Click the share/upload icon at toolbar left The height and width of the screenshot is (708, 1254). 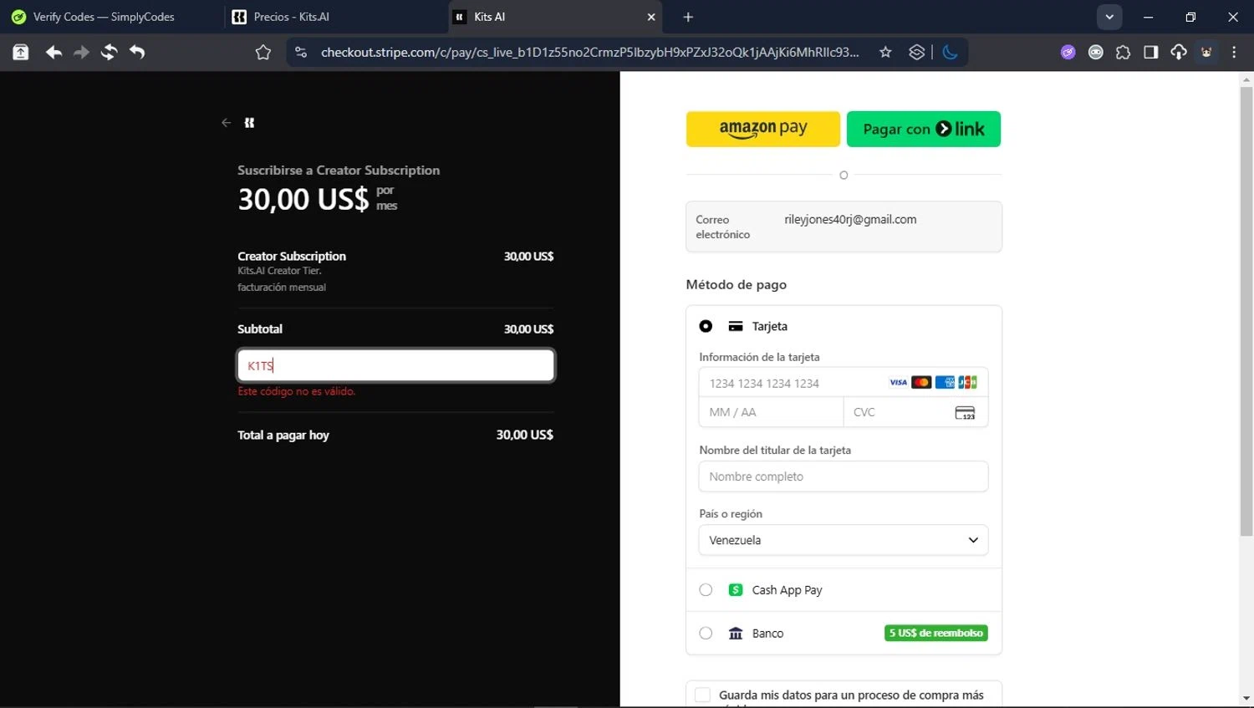(21, 53)
